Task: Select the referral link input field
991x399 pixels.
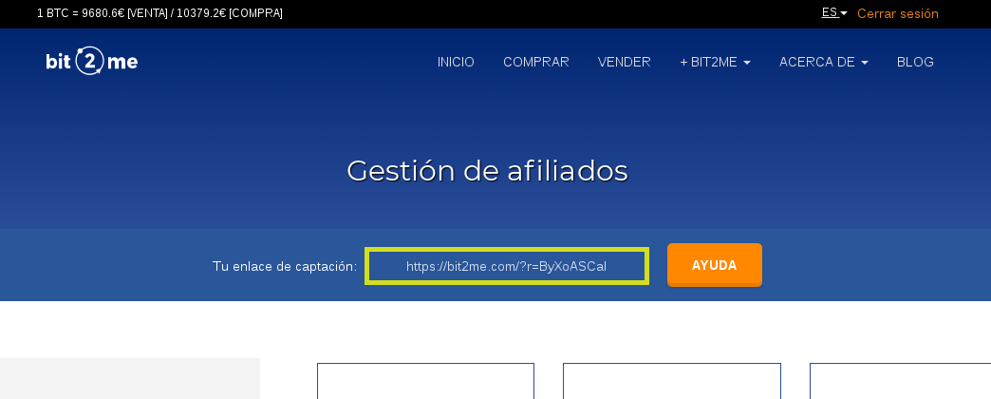Action: tap(507, 266)
